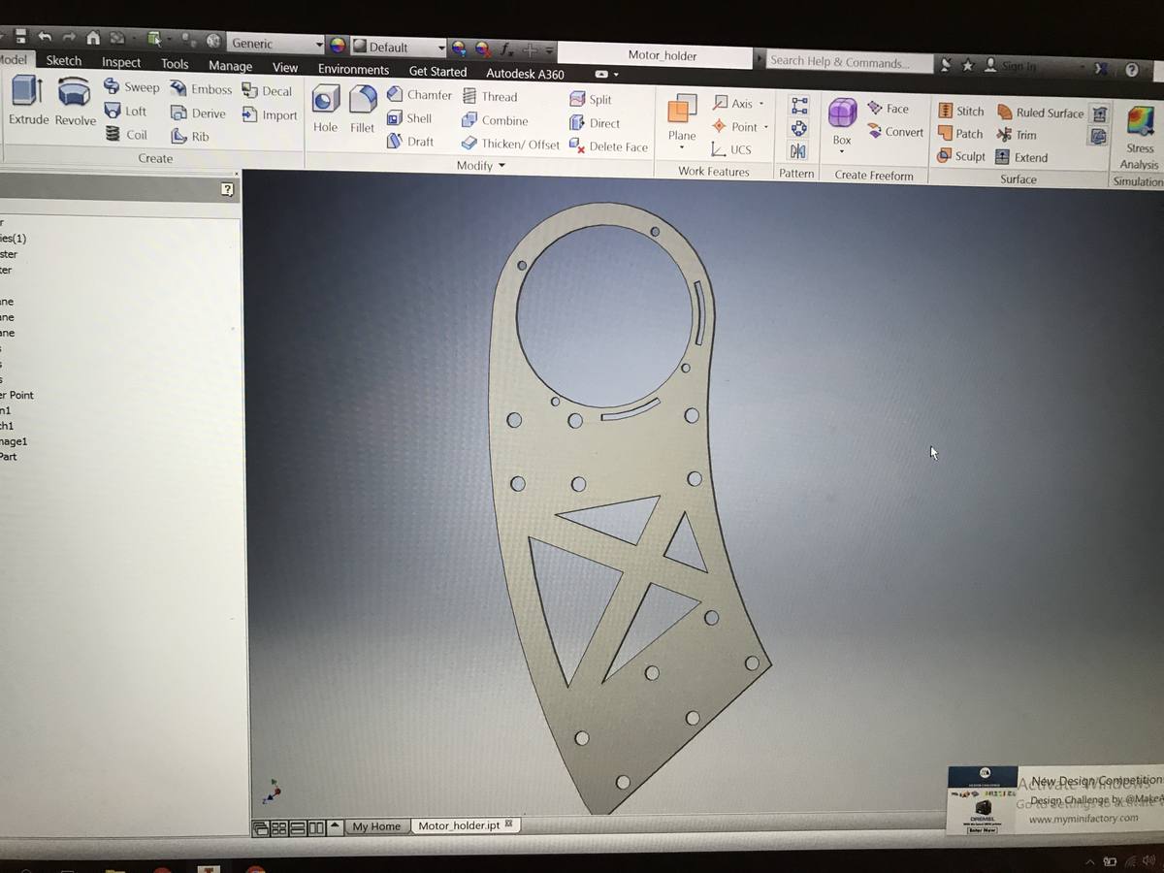Open the Combine command
Viewport: 1164px width, 873px height.
495,120
